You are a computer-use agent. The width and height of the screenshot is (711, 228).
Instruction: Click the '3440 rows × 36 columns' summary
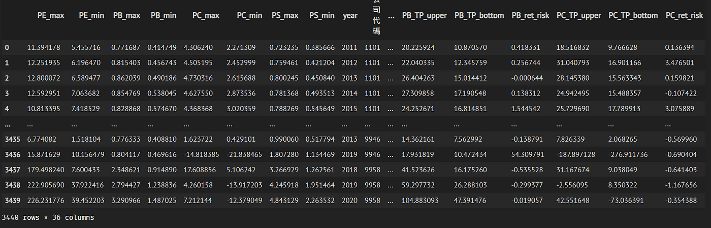48,217
